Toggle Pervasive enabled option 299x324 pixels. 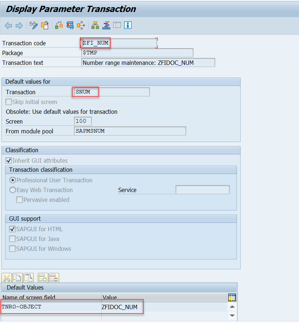pos(20,200)
